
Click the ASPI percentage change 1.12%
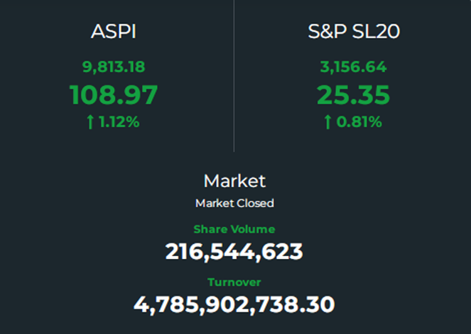[119, 122]
